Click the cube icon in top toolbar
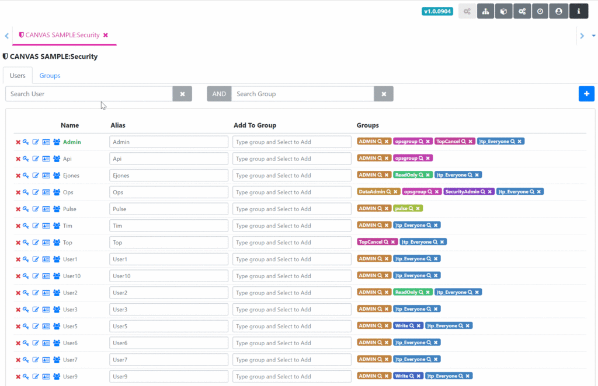 click(503, 11)
